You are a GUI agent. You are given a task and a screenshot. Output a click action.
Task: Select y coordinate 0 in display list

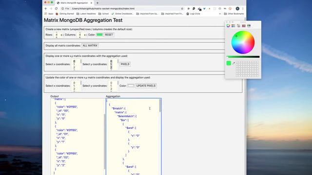[111, 61]
